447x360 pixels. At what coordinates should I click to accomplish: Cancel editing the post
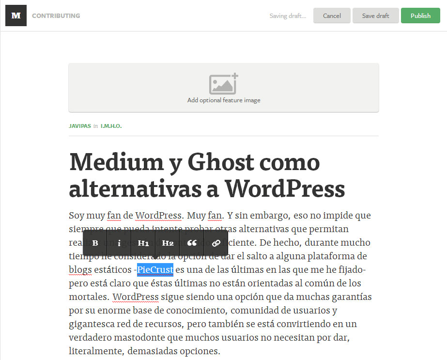tap(332, 16)
